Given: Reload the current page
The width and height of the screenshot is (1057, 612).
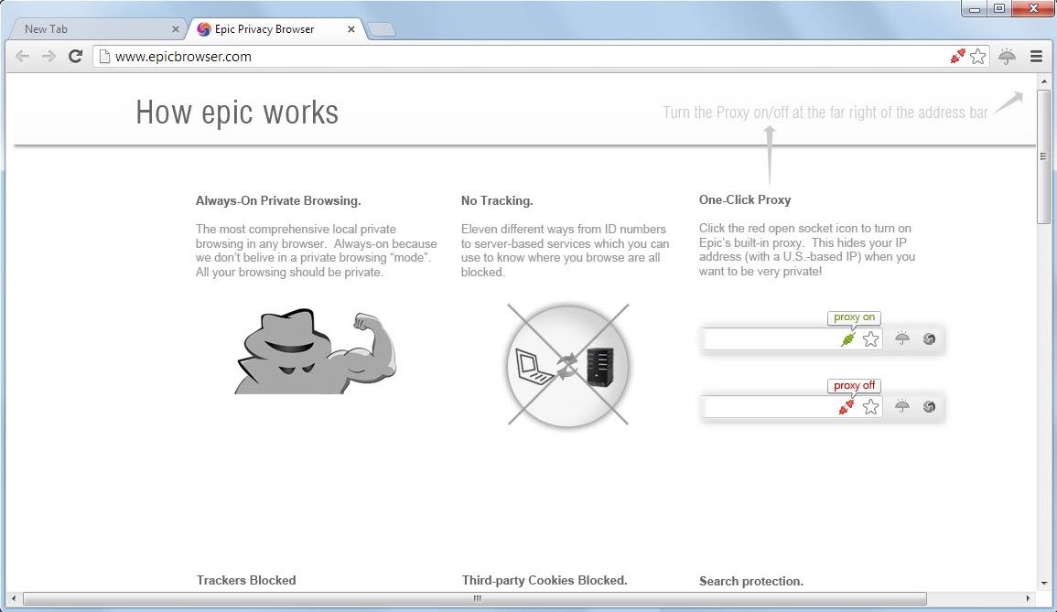Looking at the screenshot, I should click(x=76, y=56).
